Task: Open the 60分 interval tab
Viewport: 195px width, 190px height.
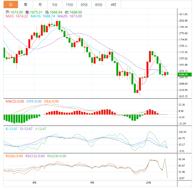Action: [99, 4]
